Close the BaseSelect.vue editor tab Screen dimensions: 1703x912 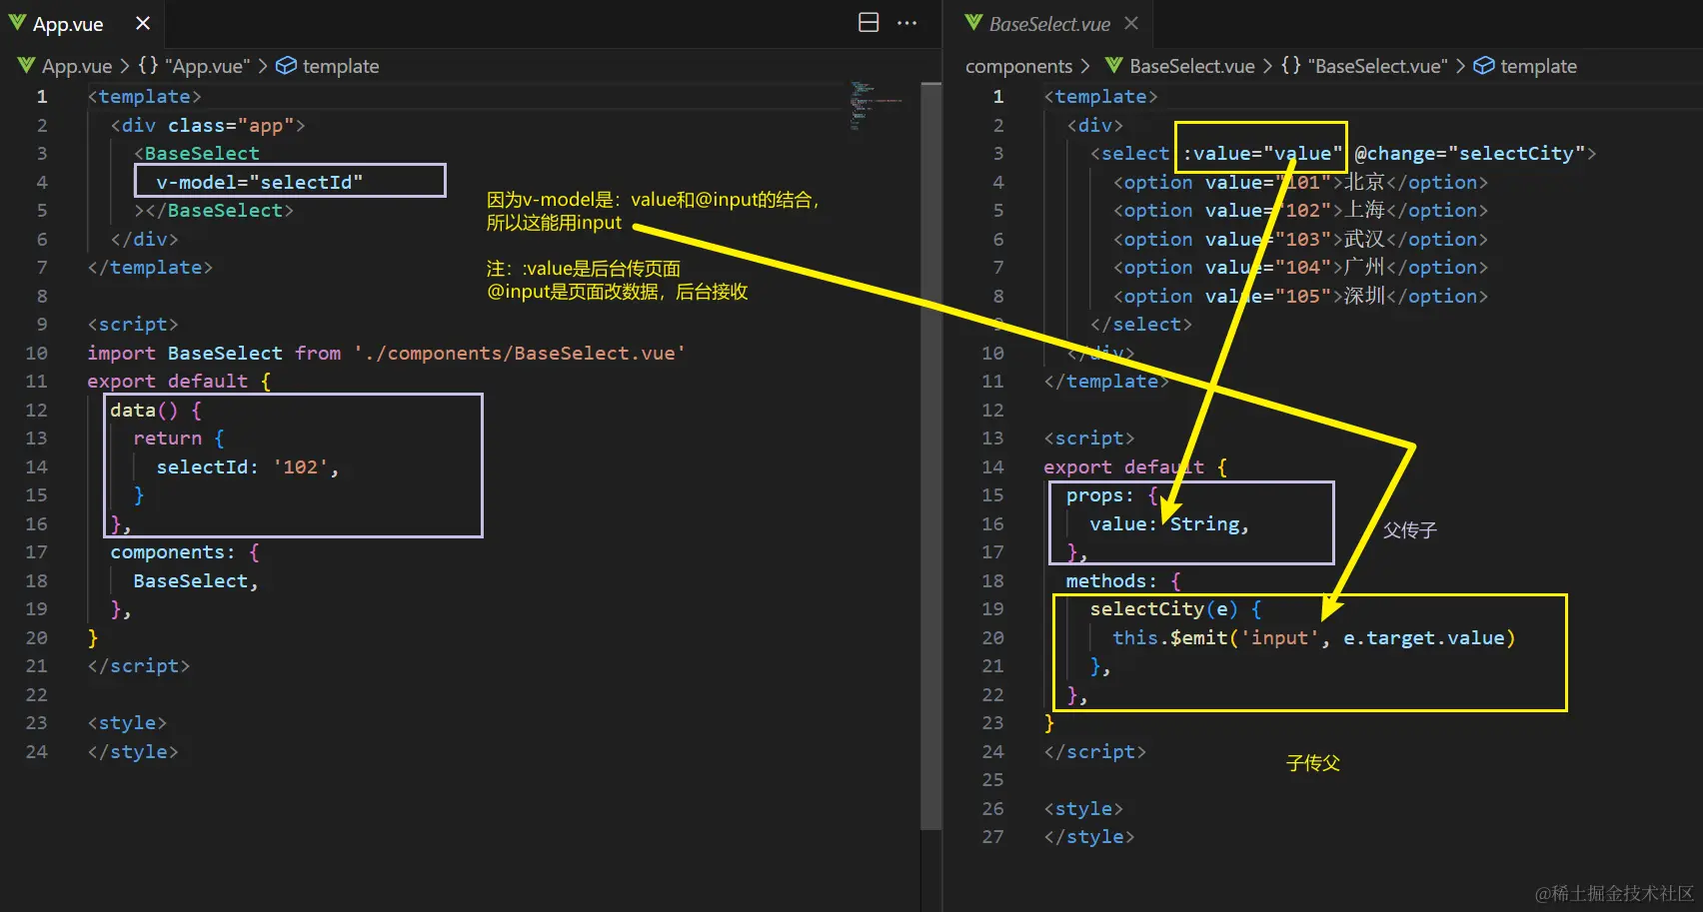tap(1131, 23)
